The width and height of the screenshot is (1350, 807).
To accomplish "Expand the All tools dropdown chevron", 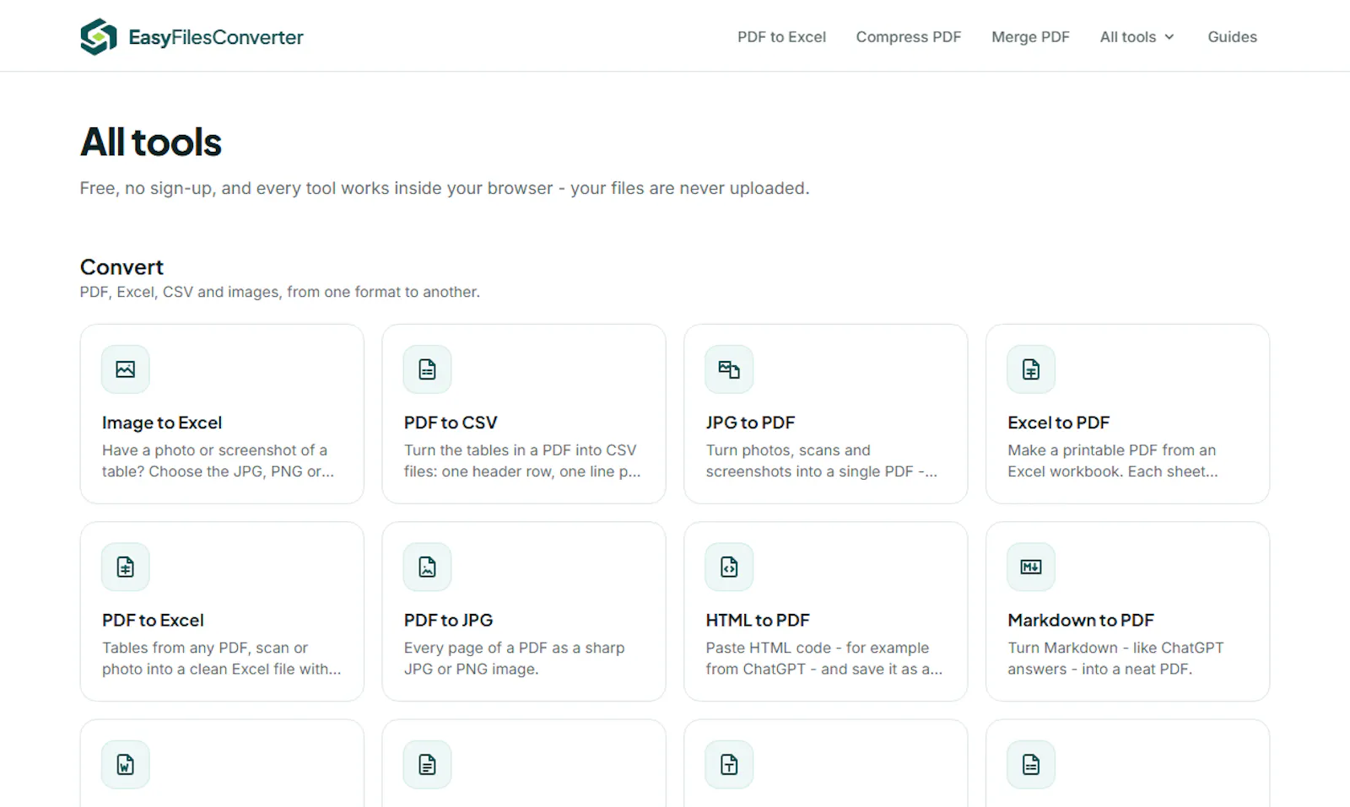I will [x=1169, y=37].
